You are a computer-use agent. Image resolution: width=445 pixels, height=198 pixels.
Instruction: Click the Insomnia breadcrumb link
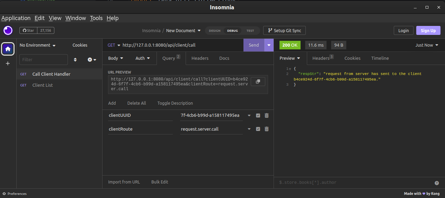151,30
